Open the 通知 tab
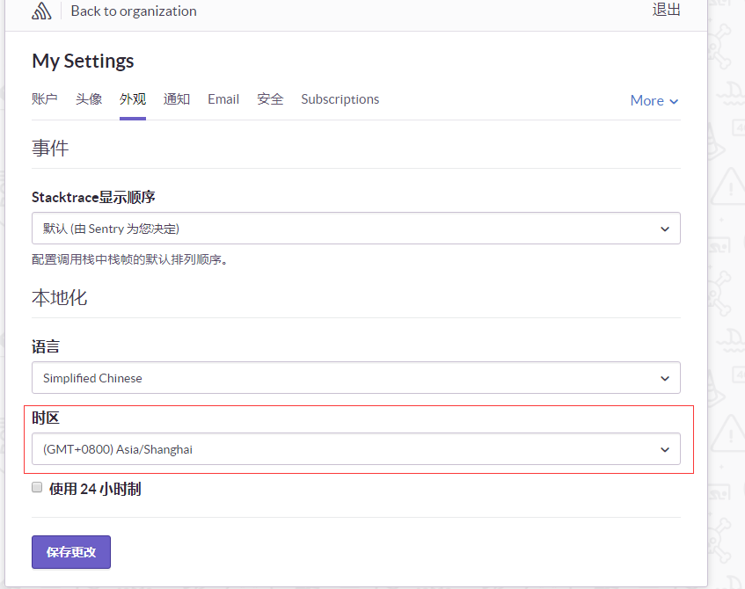745x589 pixels. (x=176, y=98)
